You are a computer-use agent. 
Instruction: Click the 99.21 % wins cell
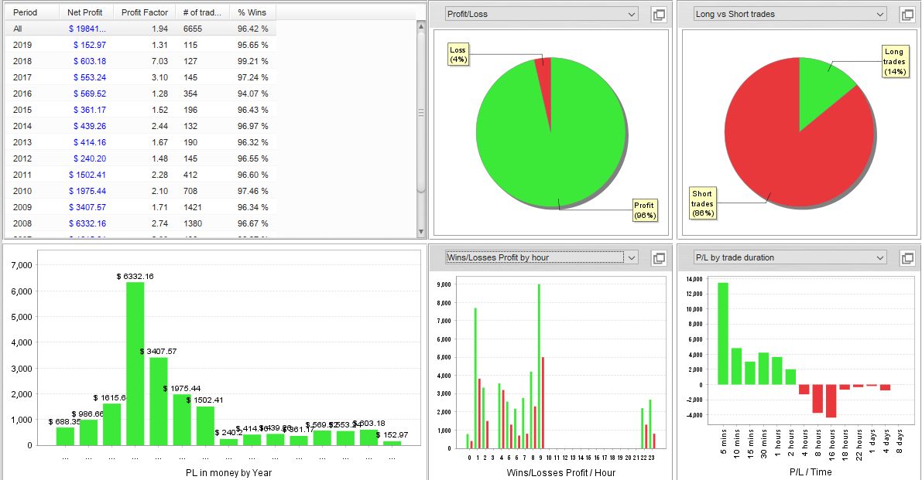tap(253, 61)
